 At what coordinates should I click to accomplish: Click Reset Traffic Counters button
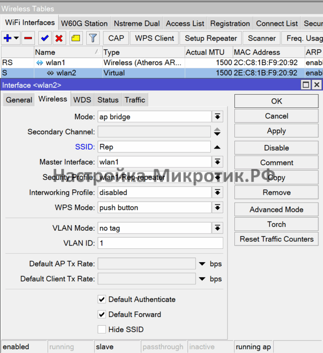276,239
